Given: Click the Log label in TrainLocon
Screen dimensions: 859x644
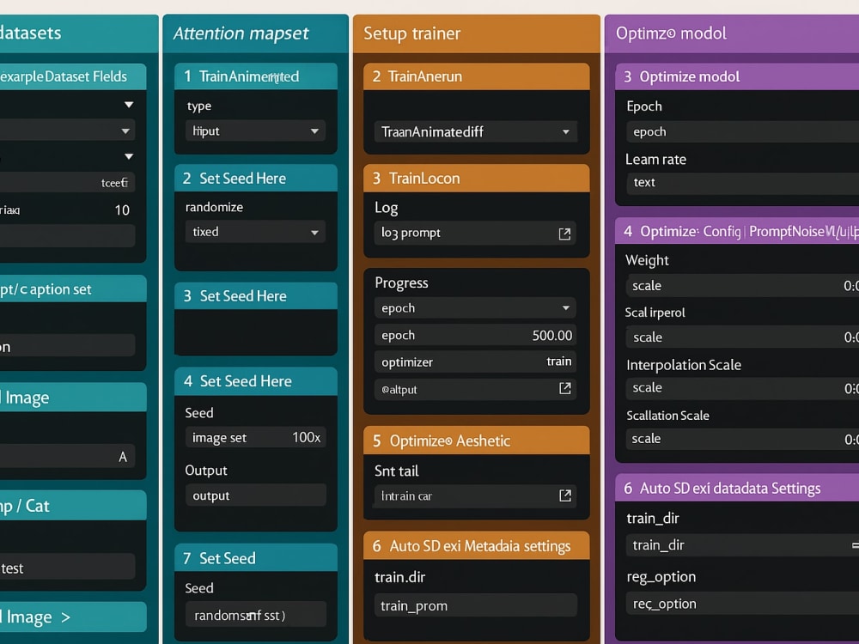Looking at the screenshot, I should point(387,208).
